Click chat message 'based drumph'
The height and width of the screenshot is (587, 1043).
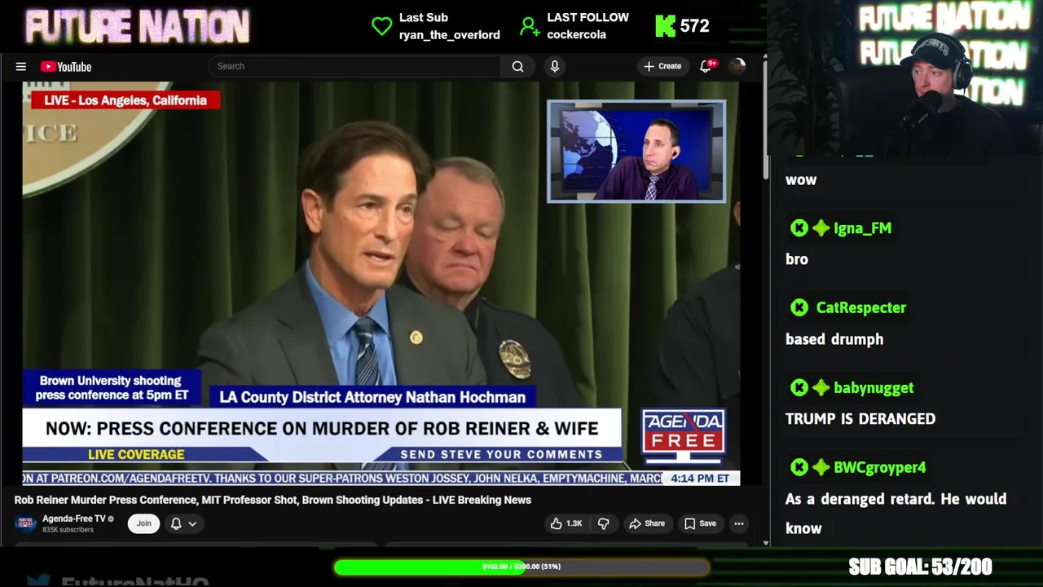[834, 339]
